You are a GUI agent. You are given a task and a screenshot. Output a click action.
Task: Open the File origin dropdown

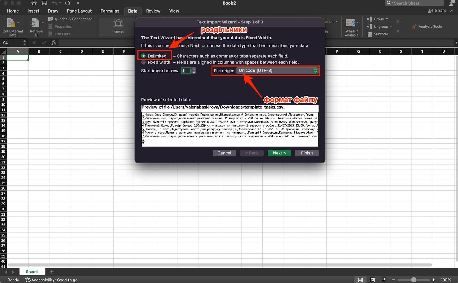[x=277, y=71]
